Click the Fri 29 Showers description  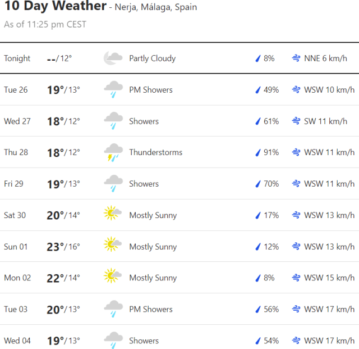(144, 184)
